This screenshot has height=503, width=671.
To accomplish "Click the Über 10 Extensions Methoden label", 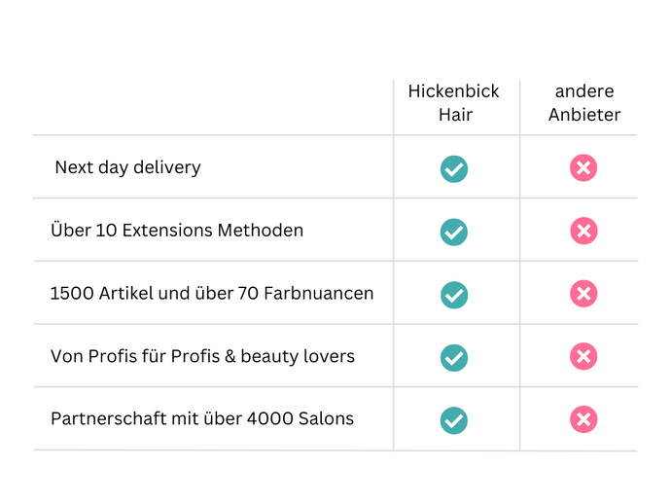I will coord(177,230).
